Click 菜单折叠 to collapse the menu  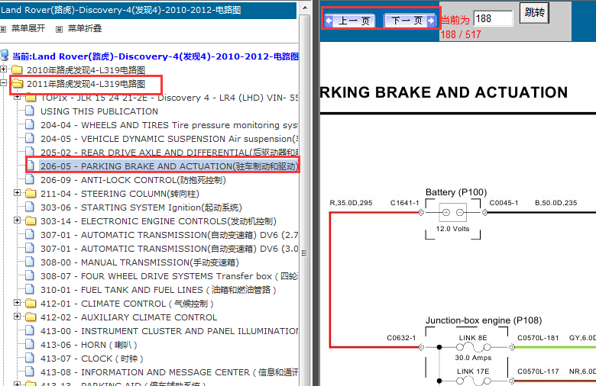84,28
